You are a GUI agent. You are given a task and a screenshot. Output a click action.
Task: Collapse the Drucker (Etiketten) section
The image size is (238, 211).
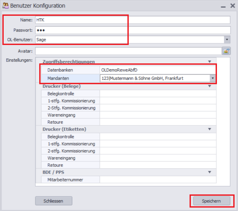[210, 129]
